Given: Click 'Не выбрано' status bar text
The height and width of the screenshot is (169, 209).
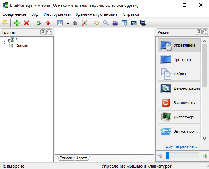Looking at the screenshot, I should [x=13, y=166].
